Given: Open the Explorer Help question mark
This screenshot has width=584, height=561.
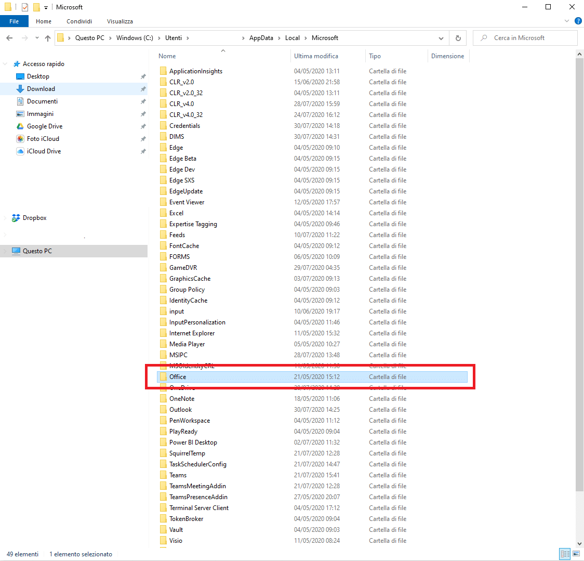Looking at the screenshot, I should (x=578, y=21).
